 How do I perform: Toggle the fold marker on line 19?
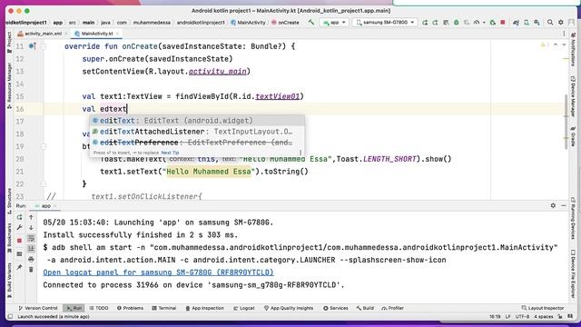44,146
